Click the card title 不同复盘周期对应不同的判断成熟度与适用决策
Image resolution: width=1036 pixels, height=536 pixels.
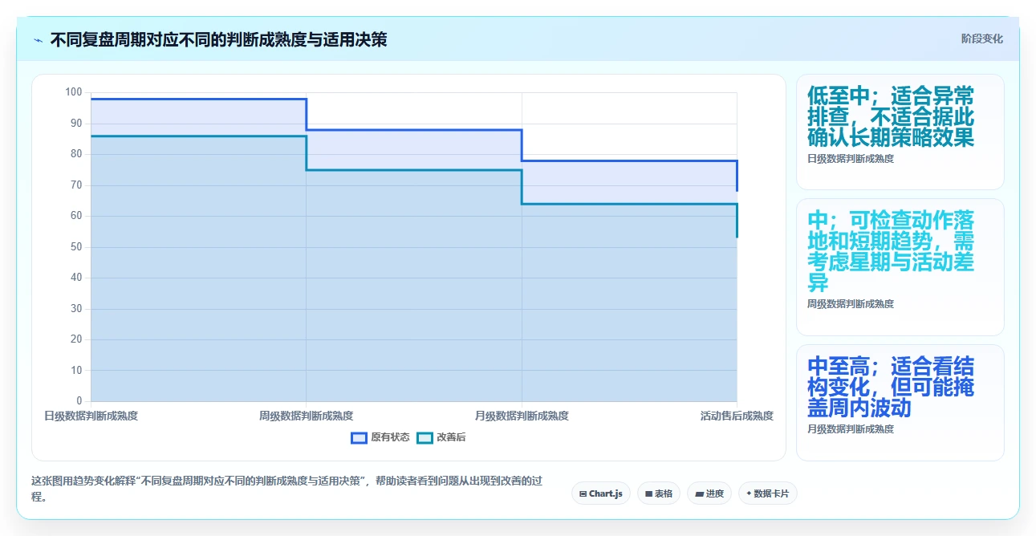click(x=218, y=39)
